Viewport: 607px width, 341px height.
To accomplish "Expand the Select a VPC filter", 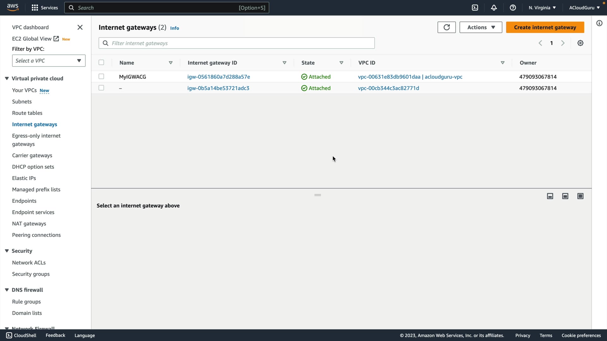I will click(x=49, y=61).
